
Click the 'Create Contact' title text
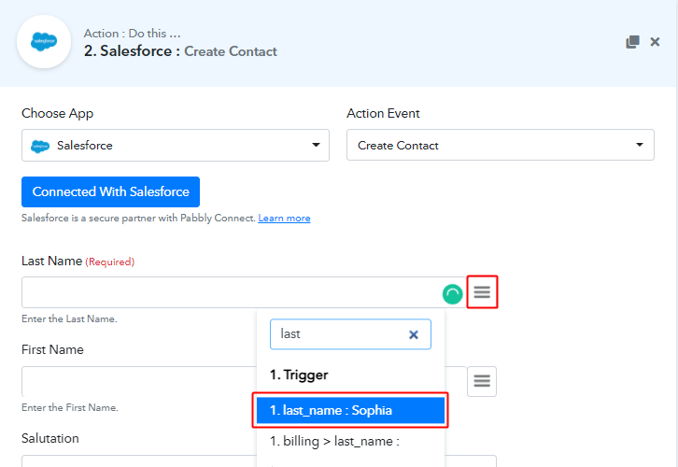pyautogui.click(x=231, y=51)
